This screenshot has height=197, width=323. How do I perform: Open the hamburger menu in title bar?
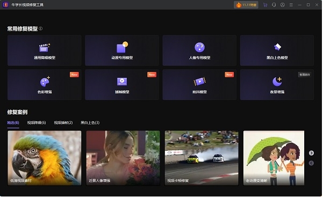(291, 5)
